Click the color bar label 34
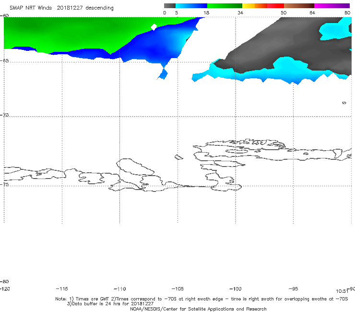 [240, 12]
